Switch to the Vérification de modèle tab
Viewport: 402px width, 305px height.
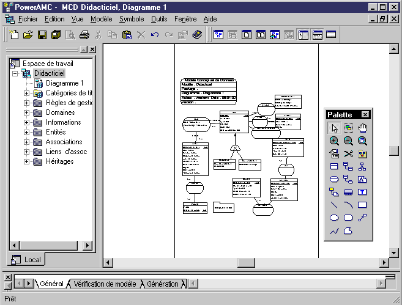click(x=105, y=284)
